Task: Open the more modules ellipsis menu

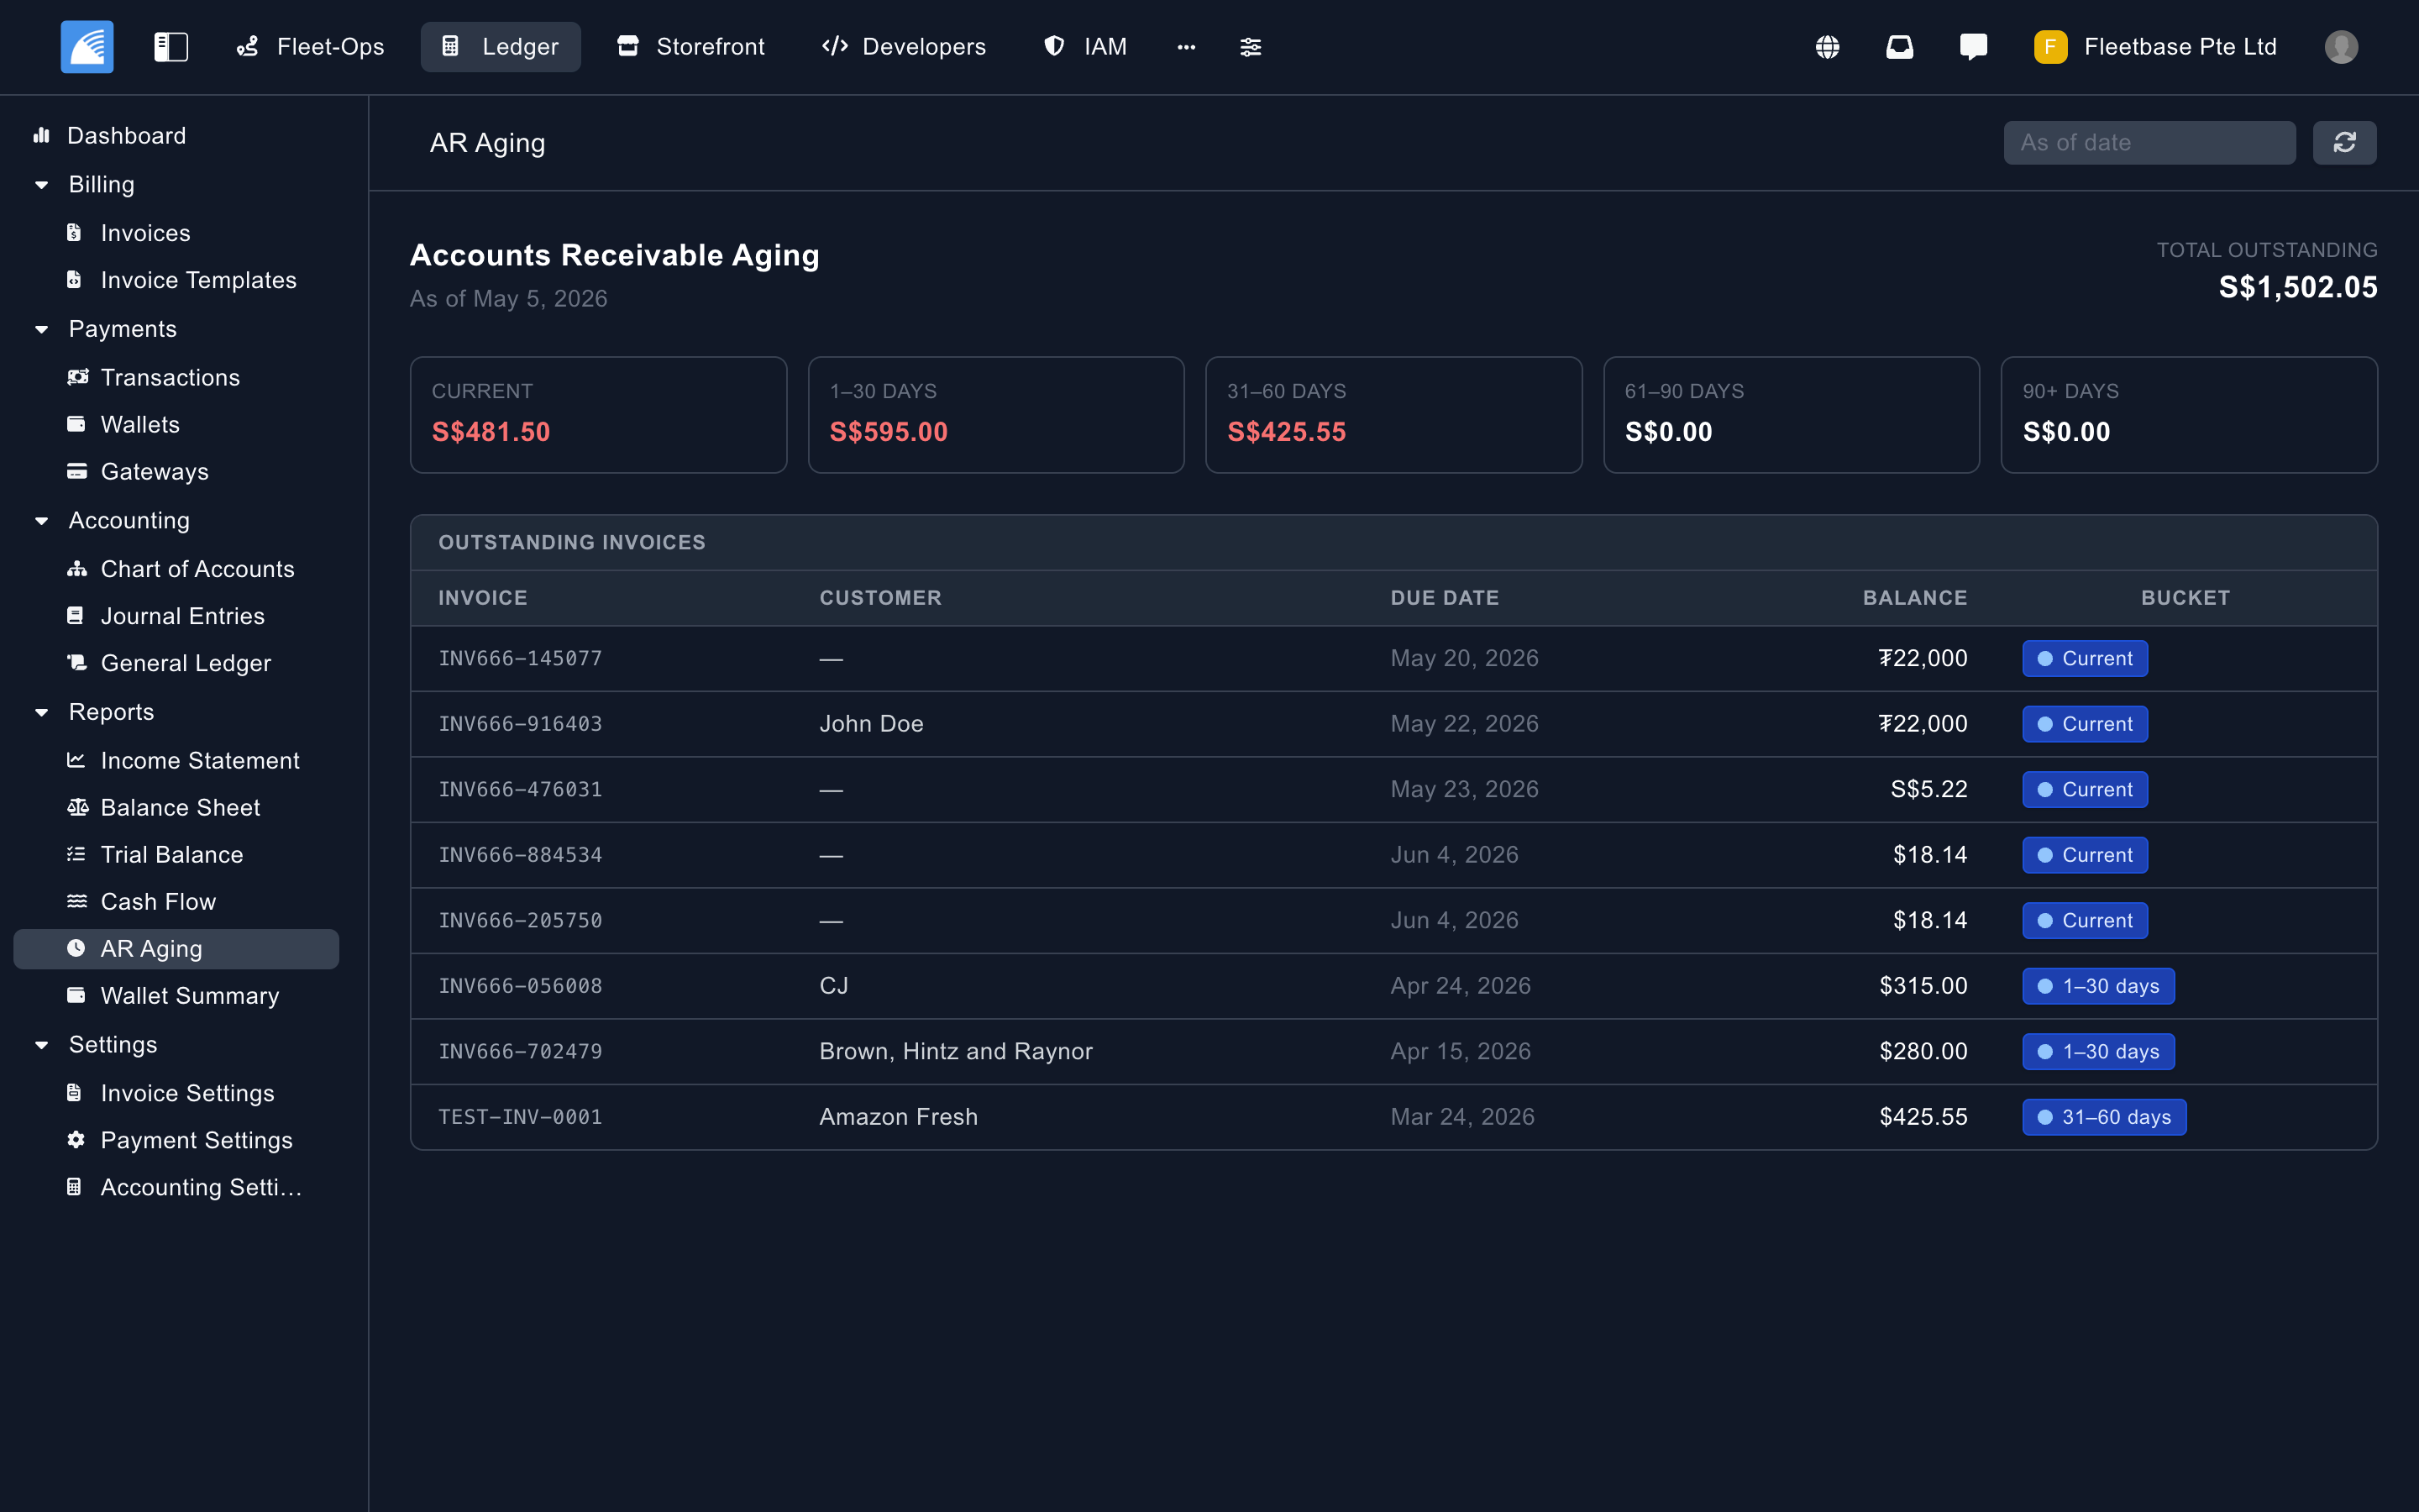Action: tap(1187, 47)
